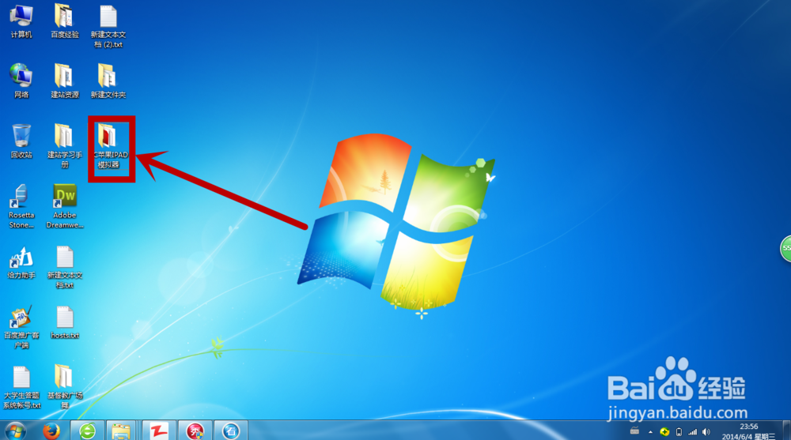This screenshot has width=791, height=440.
Task: Open the network signal tray icon
Action: point(693,432)
